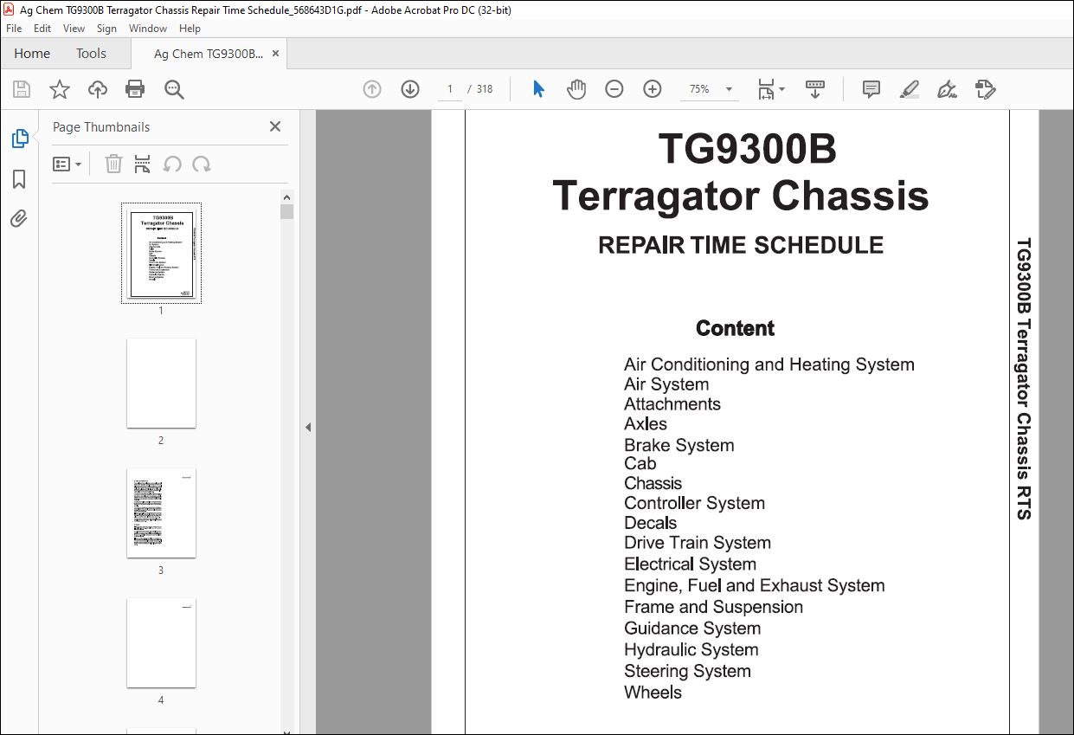Viewport: 1074px width, 735px height.
Task: Close the Page Thumbnails panel
Action: 275,126
